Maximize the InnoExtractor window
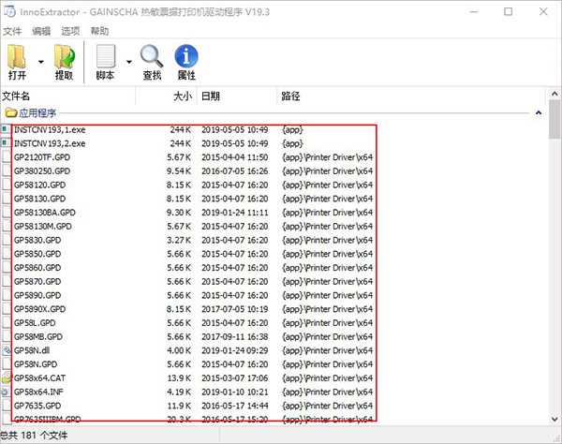 click(x=509, y=11)
